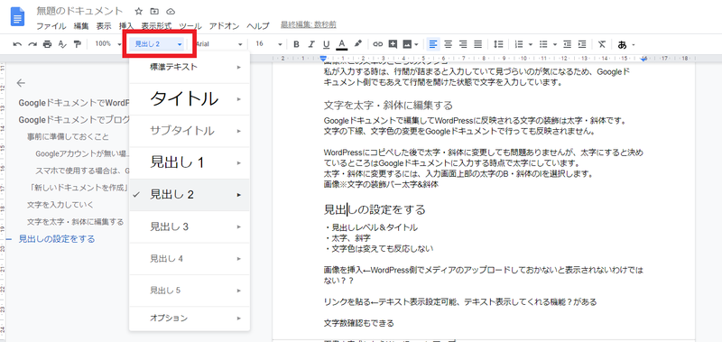Jump to 文字を入力していく in outline
Image resolution: width=722 pixels, height=342 pixels.
pos(60,204)
